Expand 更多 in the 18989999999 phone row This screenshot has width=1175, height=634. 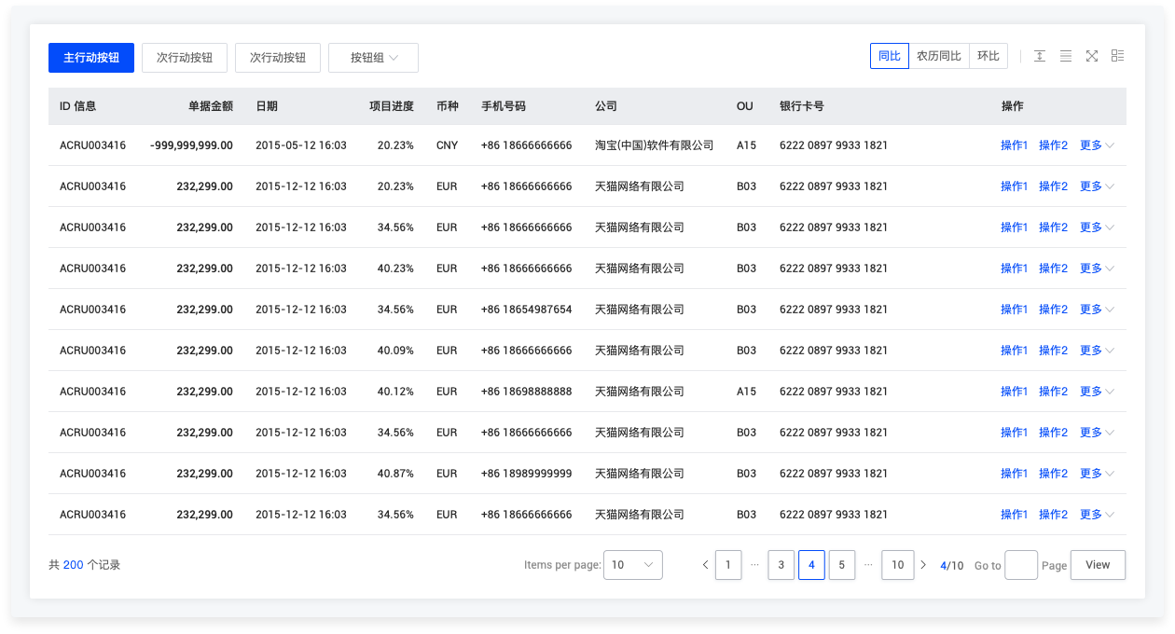[x=1097, y=474]
